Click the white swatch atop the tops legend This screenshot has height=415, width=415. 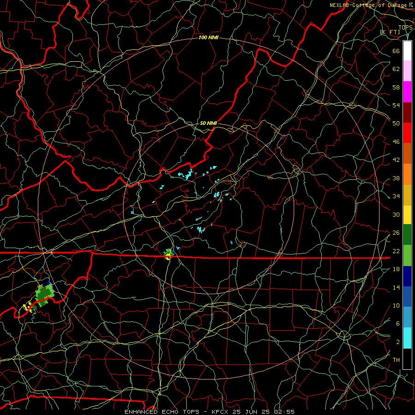pos(407,51)
